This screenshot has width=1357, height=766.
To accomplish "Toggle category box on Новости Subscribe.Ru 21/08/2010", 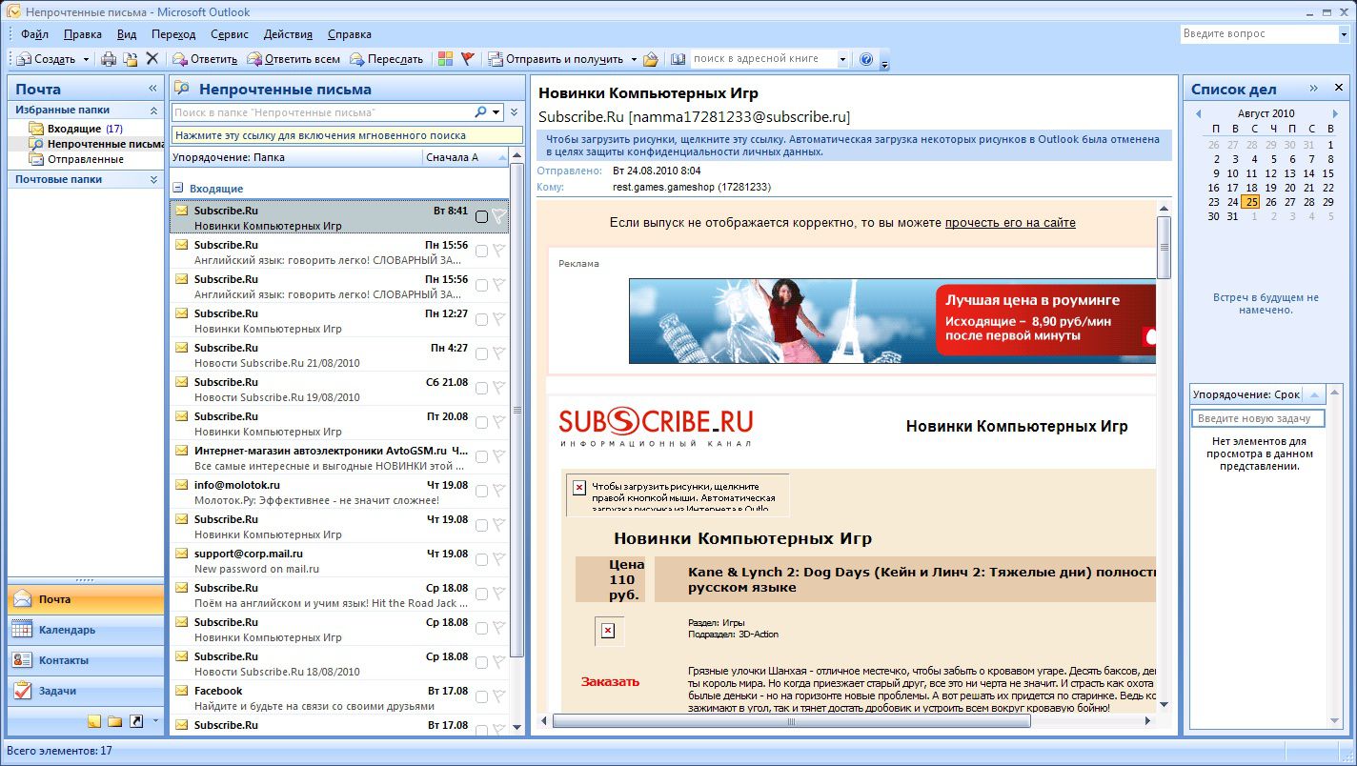I will pos(481,354).
